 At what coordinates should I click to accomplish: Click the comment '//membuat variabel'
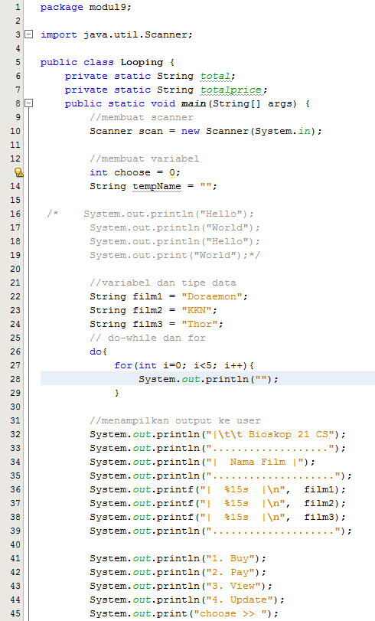(145, 159)
